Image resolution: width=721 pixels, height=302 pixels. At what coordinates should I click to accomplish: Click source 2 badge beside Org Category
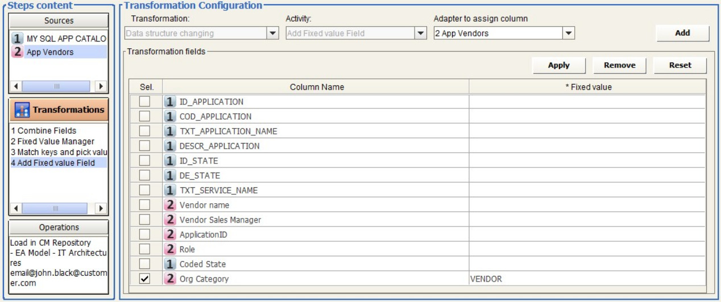[x=170, y=279]
